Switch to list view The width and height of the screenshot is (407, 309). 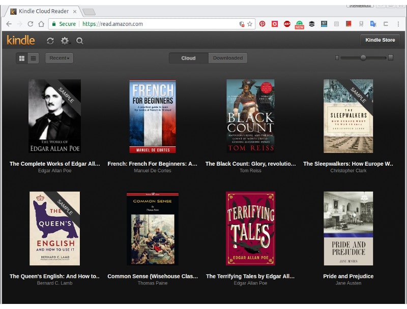[34, 58]
